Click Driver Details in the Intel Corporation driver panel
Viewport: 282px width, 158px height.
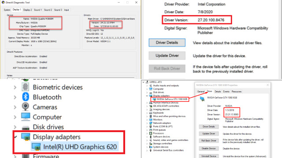[x=167, y=43]
